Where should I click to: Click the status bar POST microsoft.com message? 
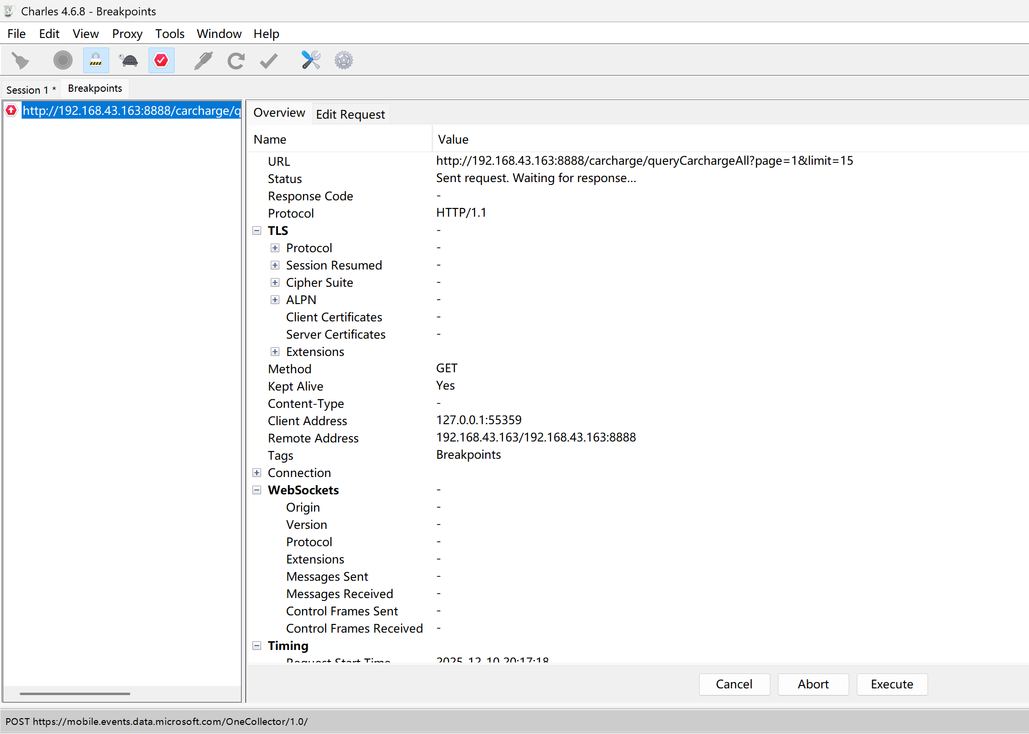tap(157, 722)
